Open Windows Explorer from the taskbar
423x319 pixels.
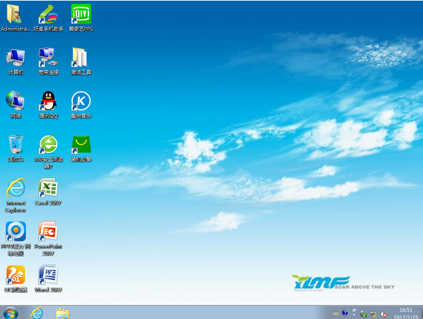point(63,312)
